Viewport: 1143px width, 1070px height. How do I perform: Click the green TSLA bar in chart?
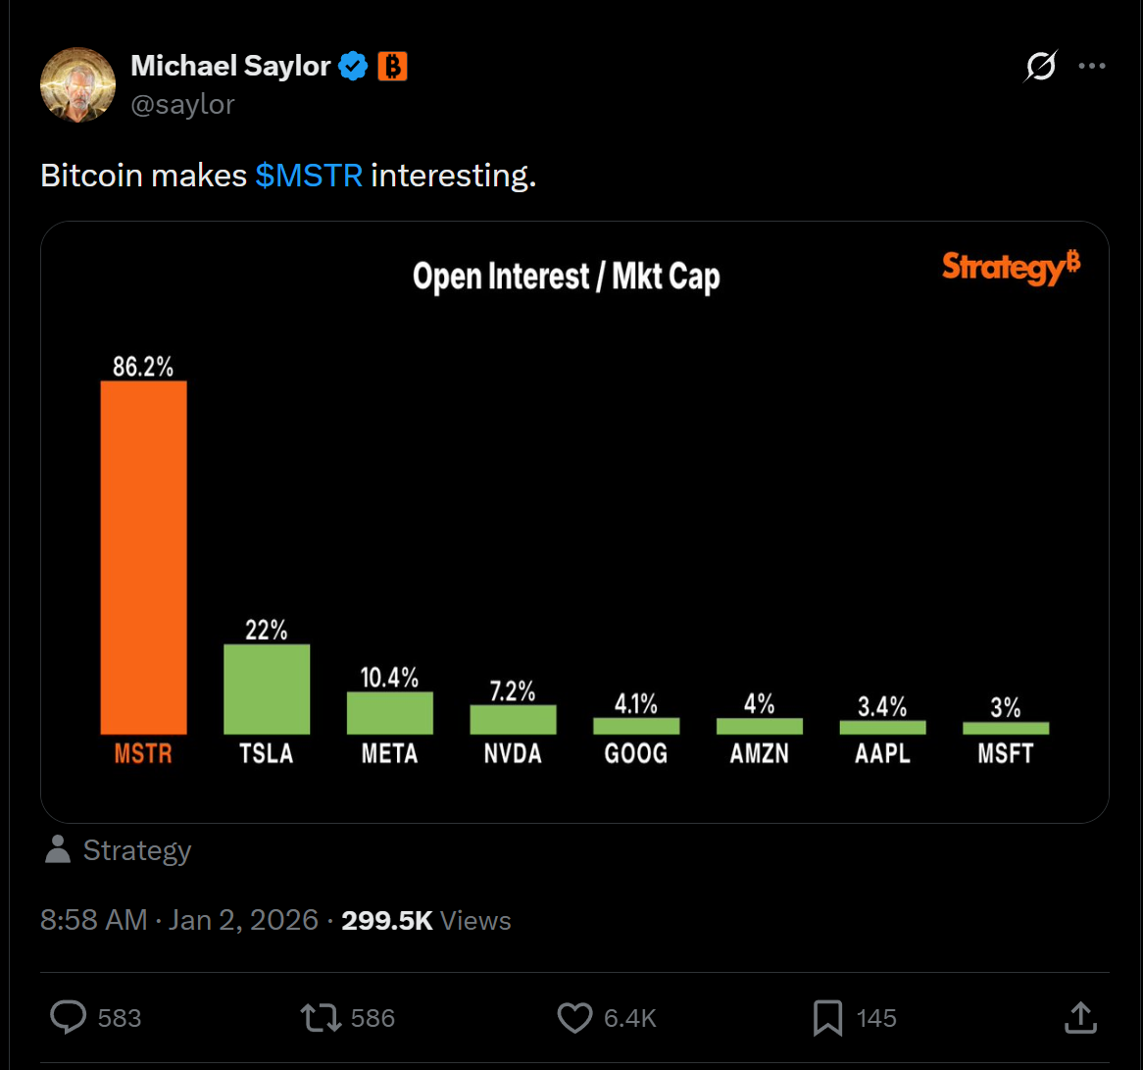tap(267, 688)
